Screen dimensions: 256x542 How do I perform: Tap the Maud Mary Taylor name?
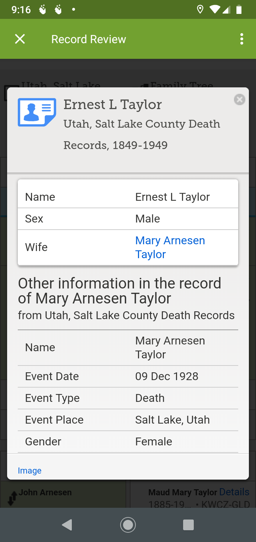pos(182,492)
